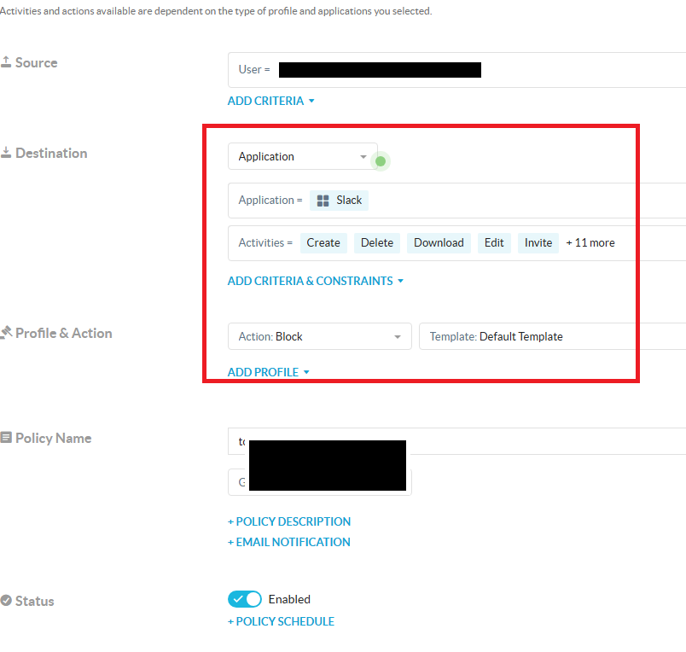
Task: Click the Source upload icon
Action: [x=6, y=62]
